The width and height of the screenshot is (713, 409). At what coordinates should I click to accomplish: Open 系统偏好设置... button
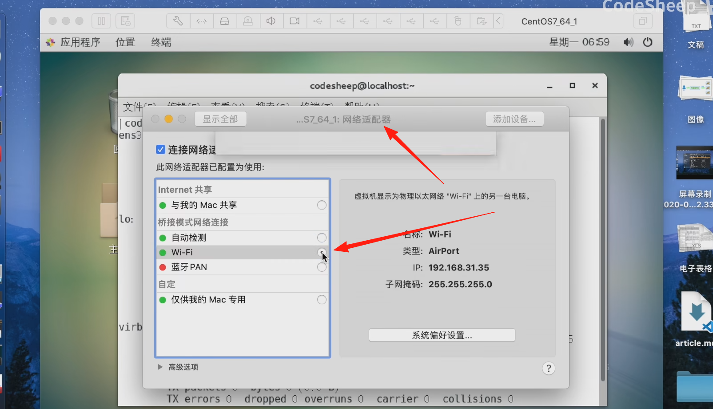442,335
